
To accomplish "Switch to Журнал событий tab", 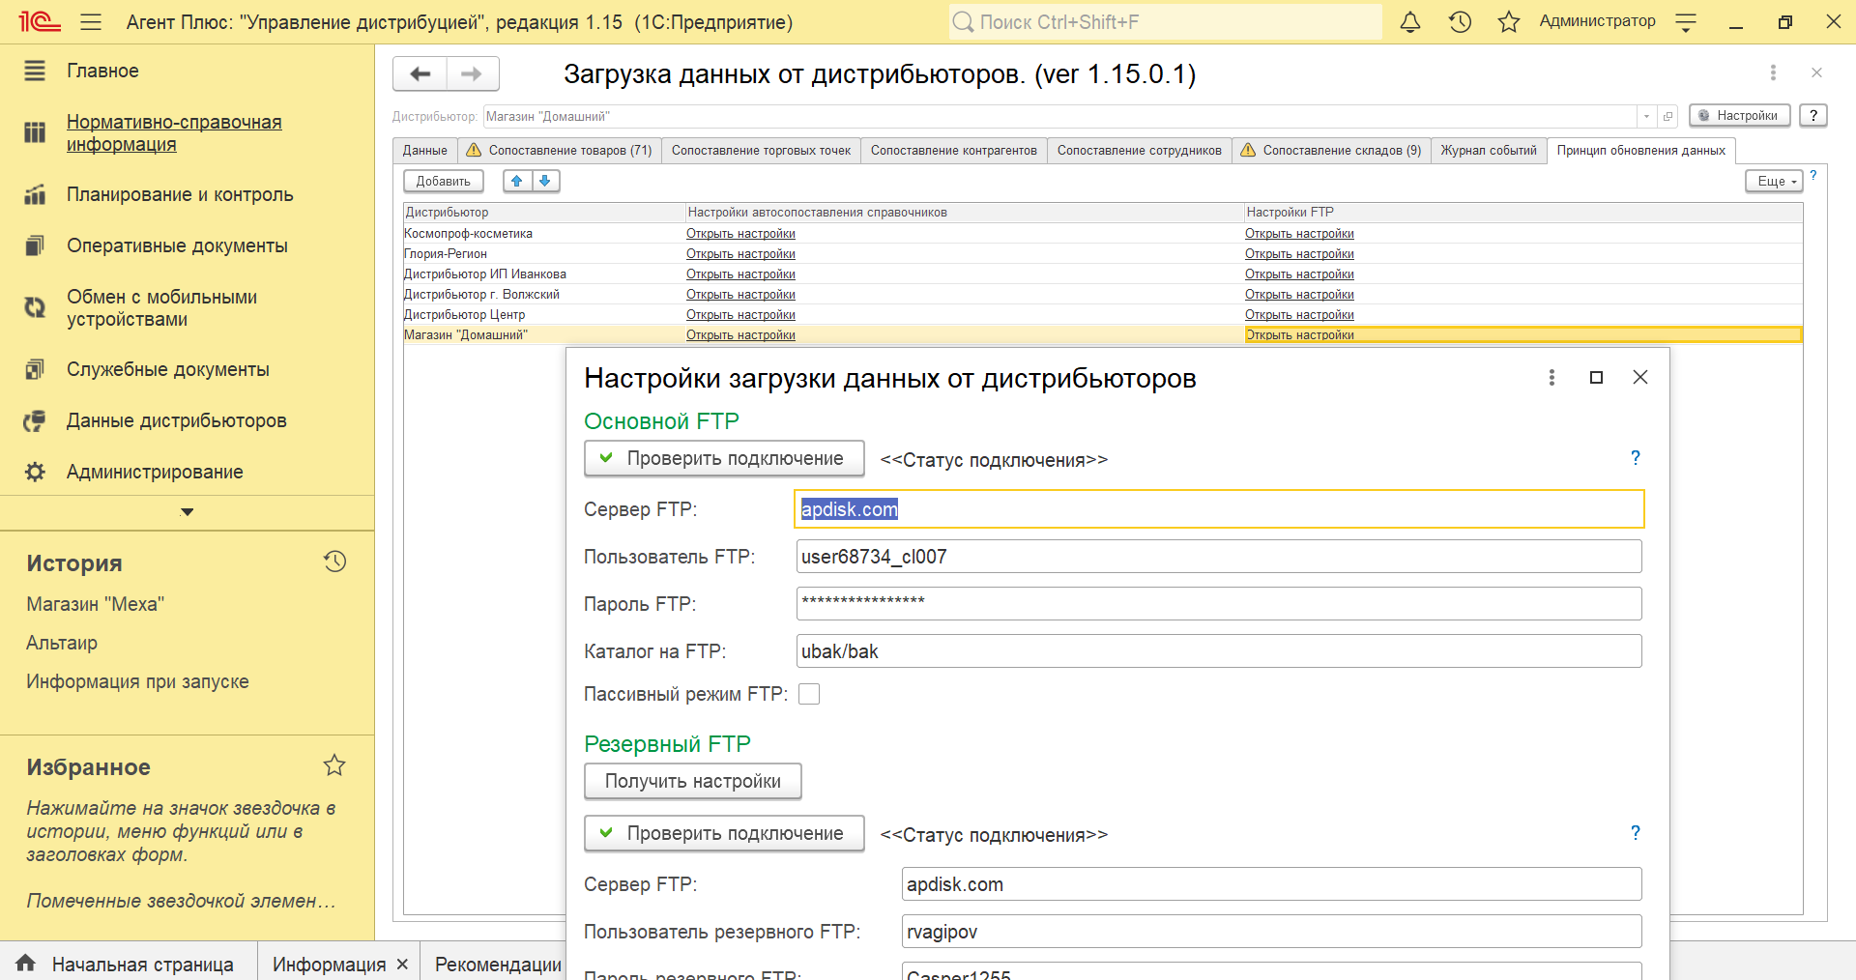I will [1489, 150].
